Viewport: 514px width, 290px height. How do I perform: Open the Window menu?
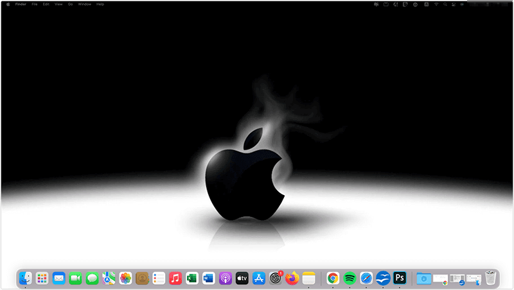pos(84,4)
